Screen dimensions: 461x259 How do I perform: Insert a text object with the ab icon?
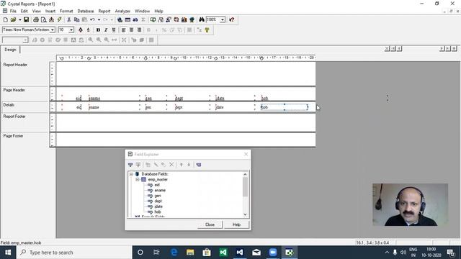click(135, 19)
